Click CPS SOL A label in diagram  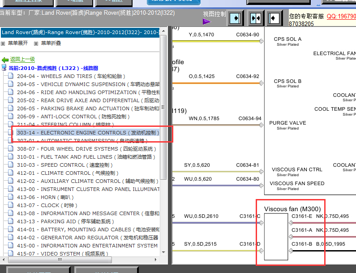287,39
